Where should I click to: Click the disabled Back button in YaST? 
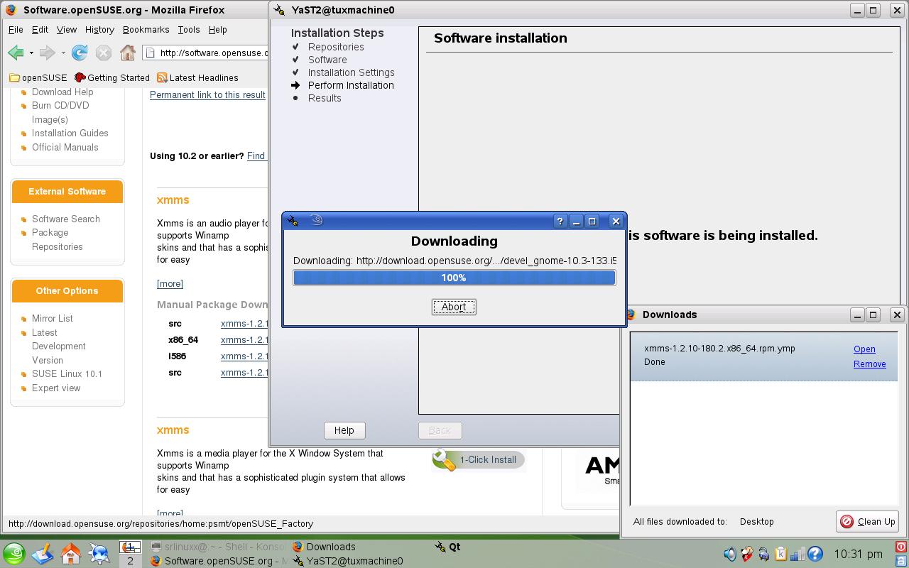440,430
